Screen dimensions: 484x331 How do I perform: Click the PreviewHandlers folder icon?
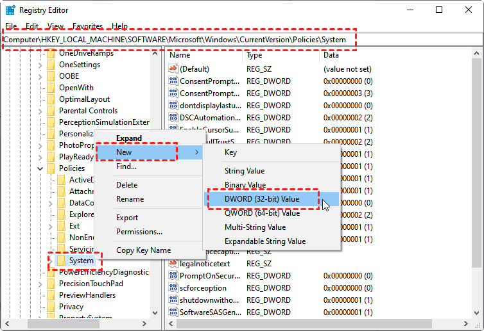(x=51, y=295)
